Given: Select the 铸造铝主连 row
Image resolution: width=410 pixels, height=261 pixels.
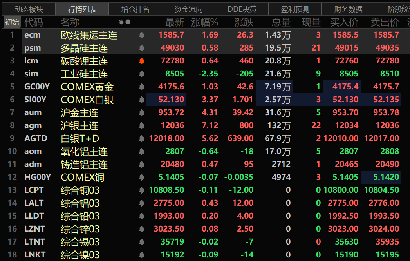Looking at the screenshot, I should pos(84,165).
